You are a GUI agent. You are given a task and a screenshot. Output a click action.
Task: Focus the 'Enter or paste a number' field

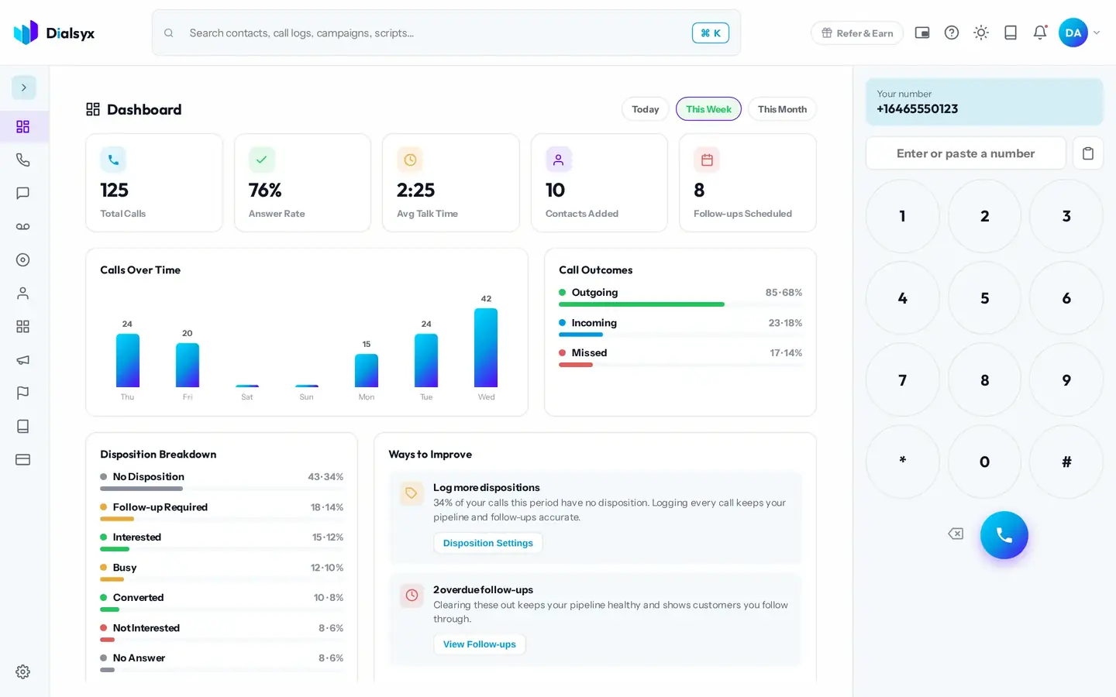pos(966,153)
